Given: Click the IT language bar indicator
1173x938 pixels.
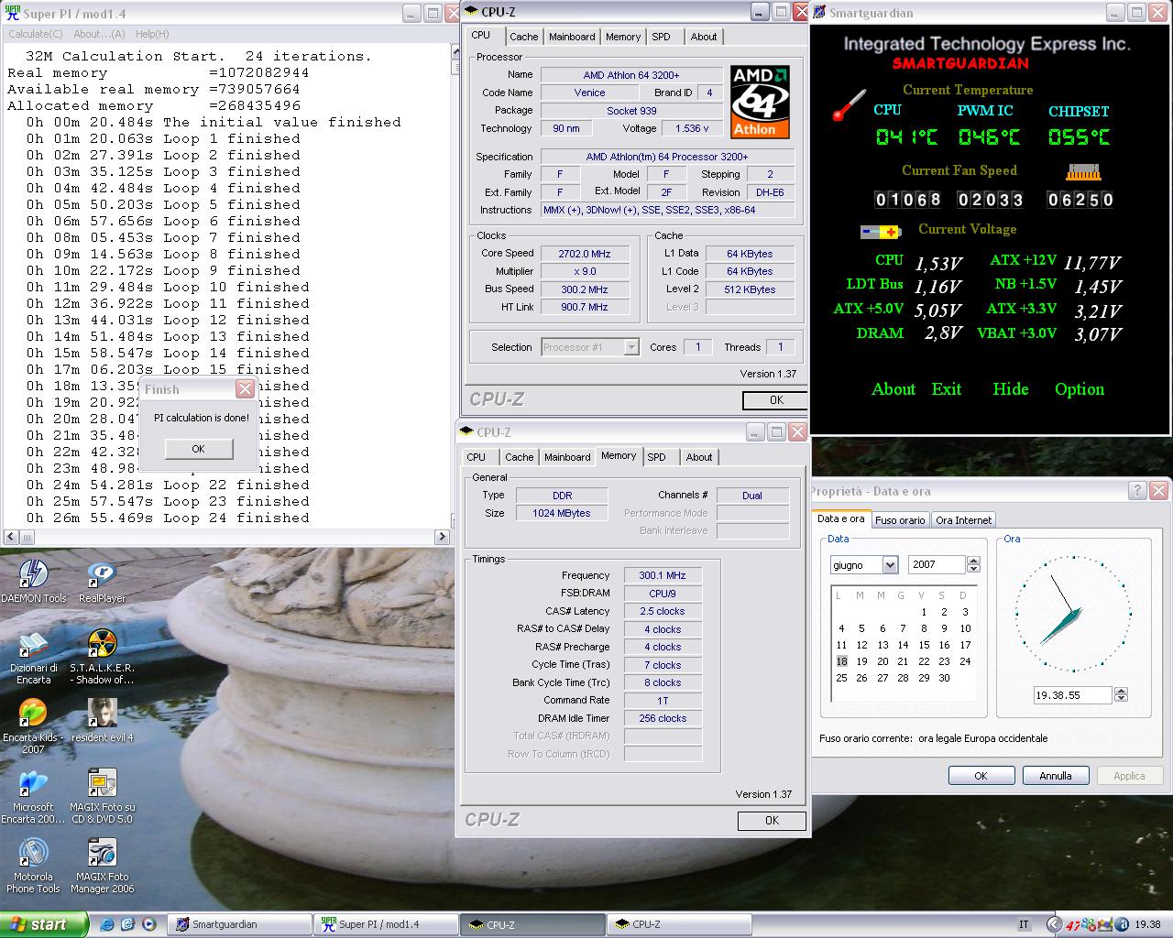Looking at the screenshot, I should click(x=1025, y=925).
